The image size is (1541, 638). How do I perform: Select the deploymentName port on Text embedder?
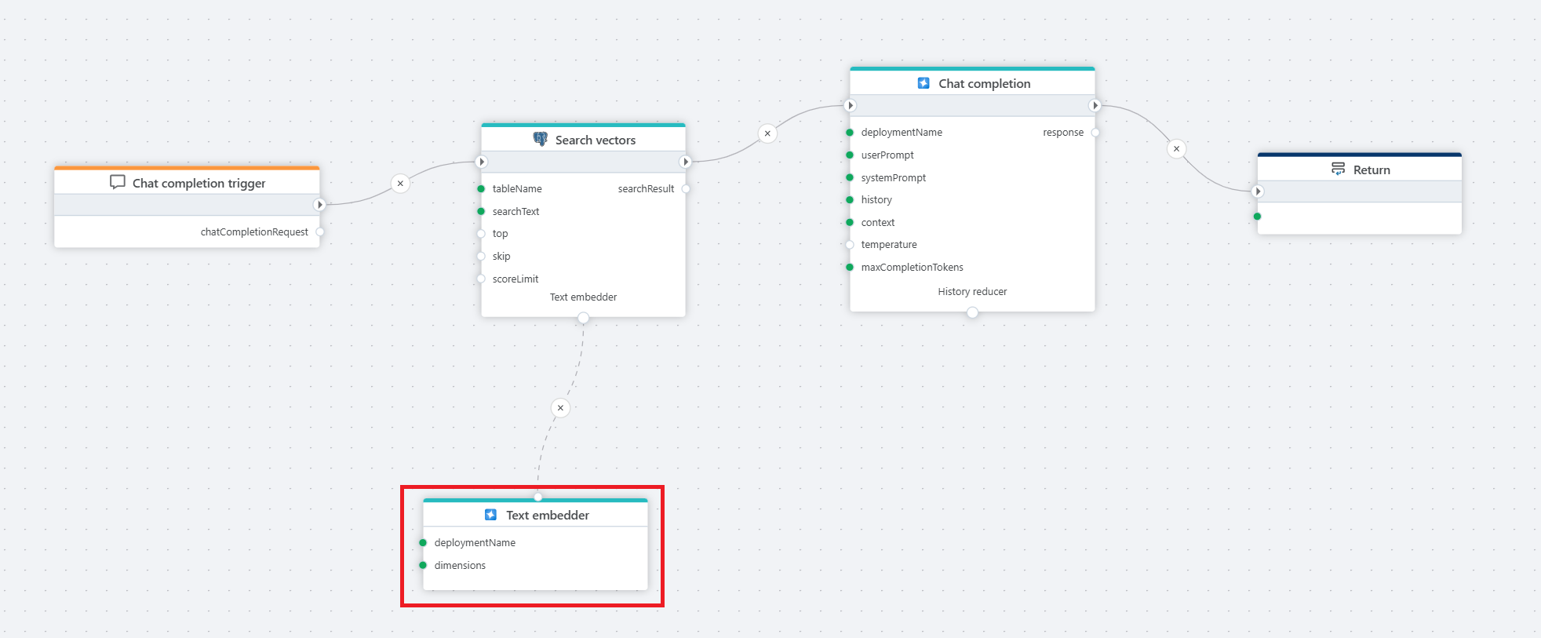coord(423,543)
